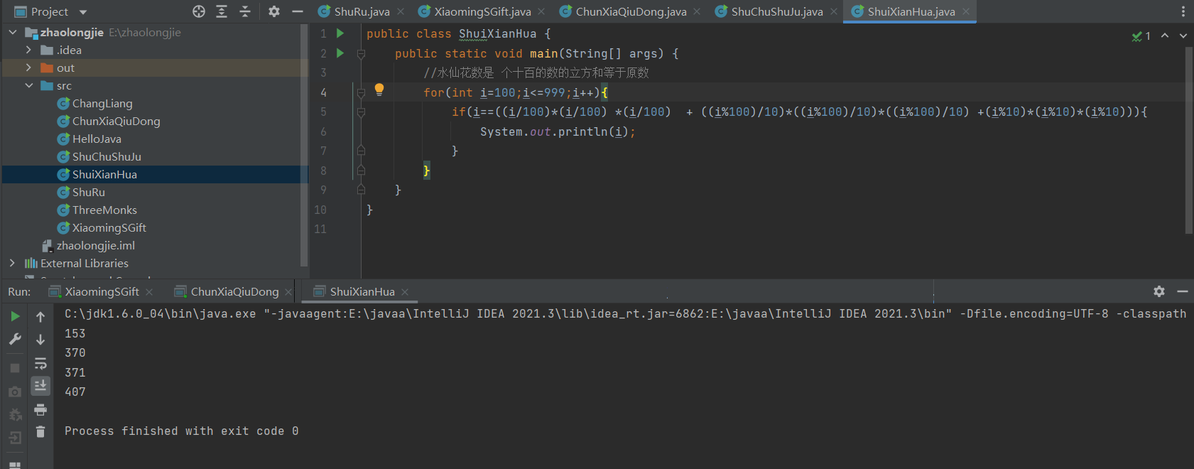Click the inspections checkmark widget
This screenshot has height=469, width=1194.
(1141, 36)
